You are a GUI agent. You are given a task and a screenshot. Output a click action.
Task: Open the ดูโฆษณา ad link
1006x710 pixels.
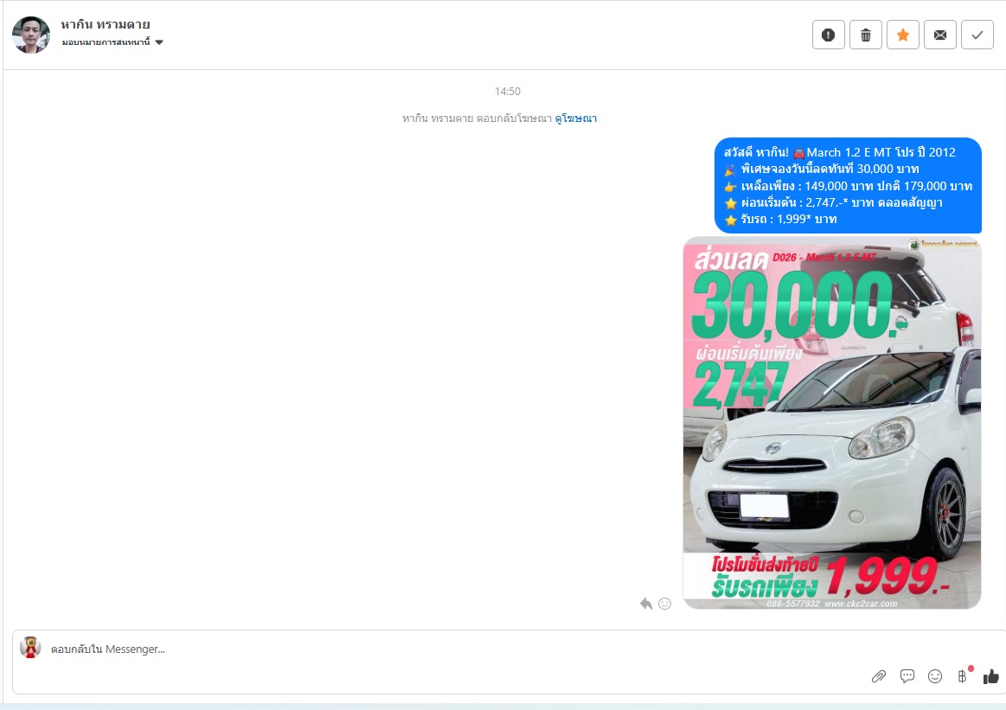pyautogui.click(x=575, y=118)
